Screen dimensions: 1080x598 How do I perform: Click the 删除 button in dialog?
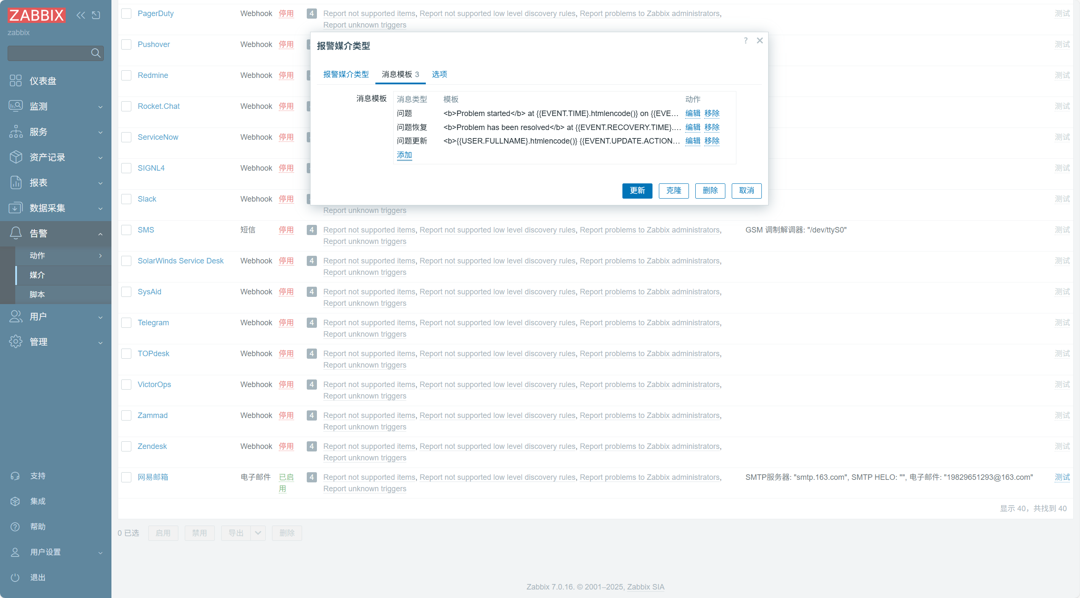pyautogui.click(x=710, y=191)
